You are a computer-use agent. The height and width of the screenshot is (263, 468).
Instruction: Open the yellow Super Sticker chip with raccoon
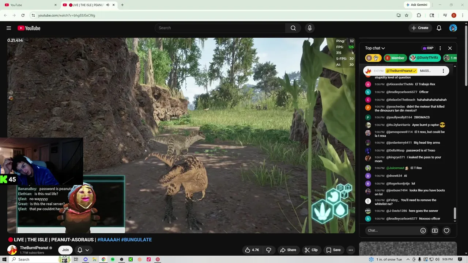point(373,58)
